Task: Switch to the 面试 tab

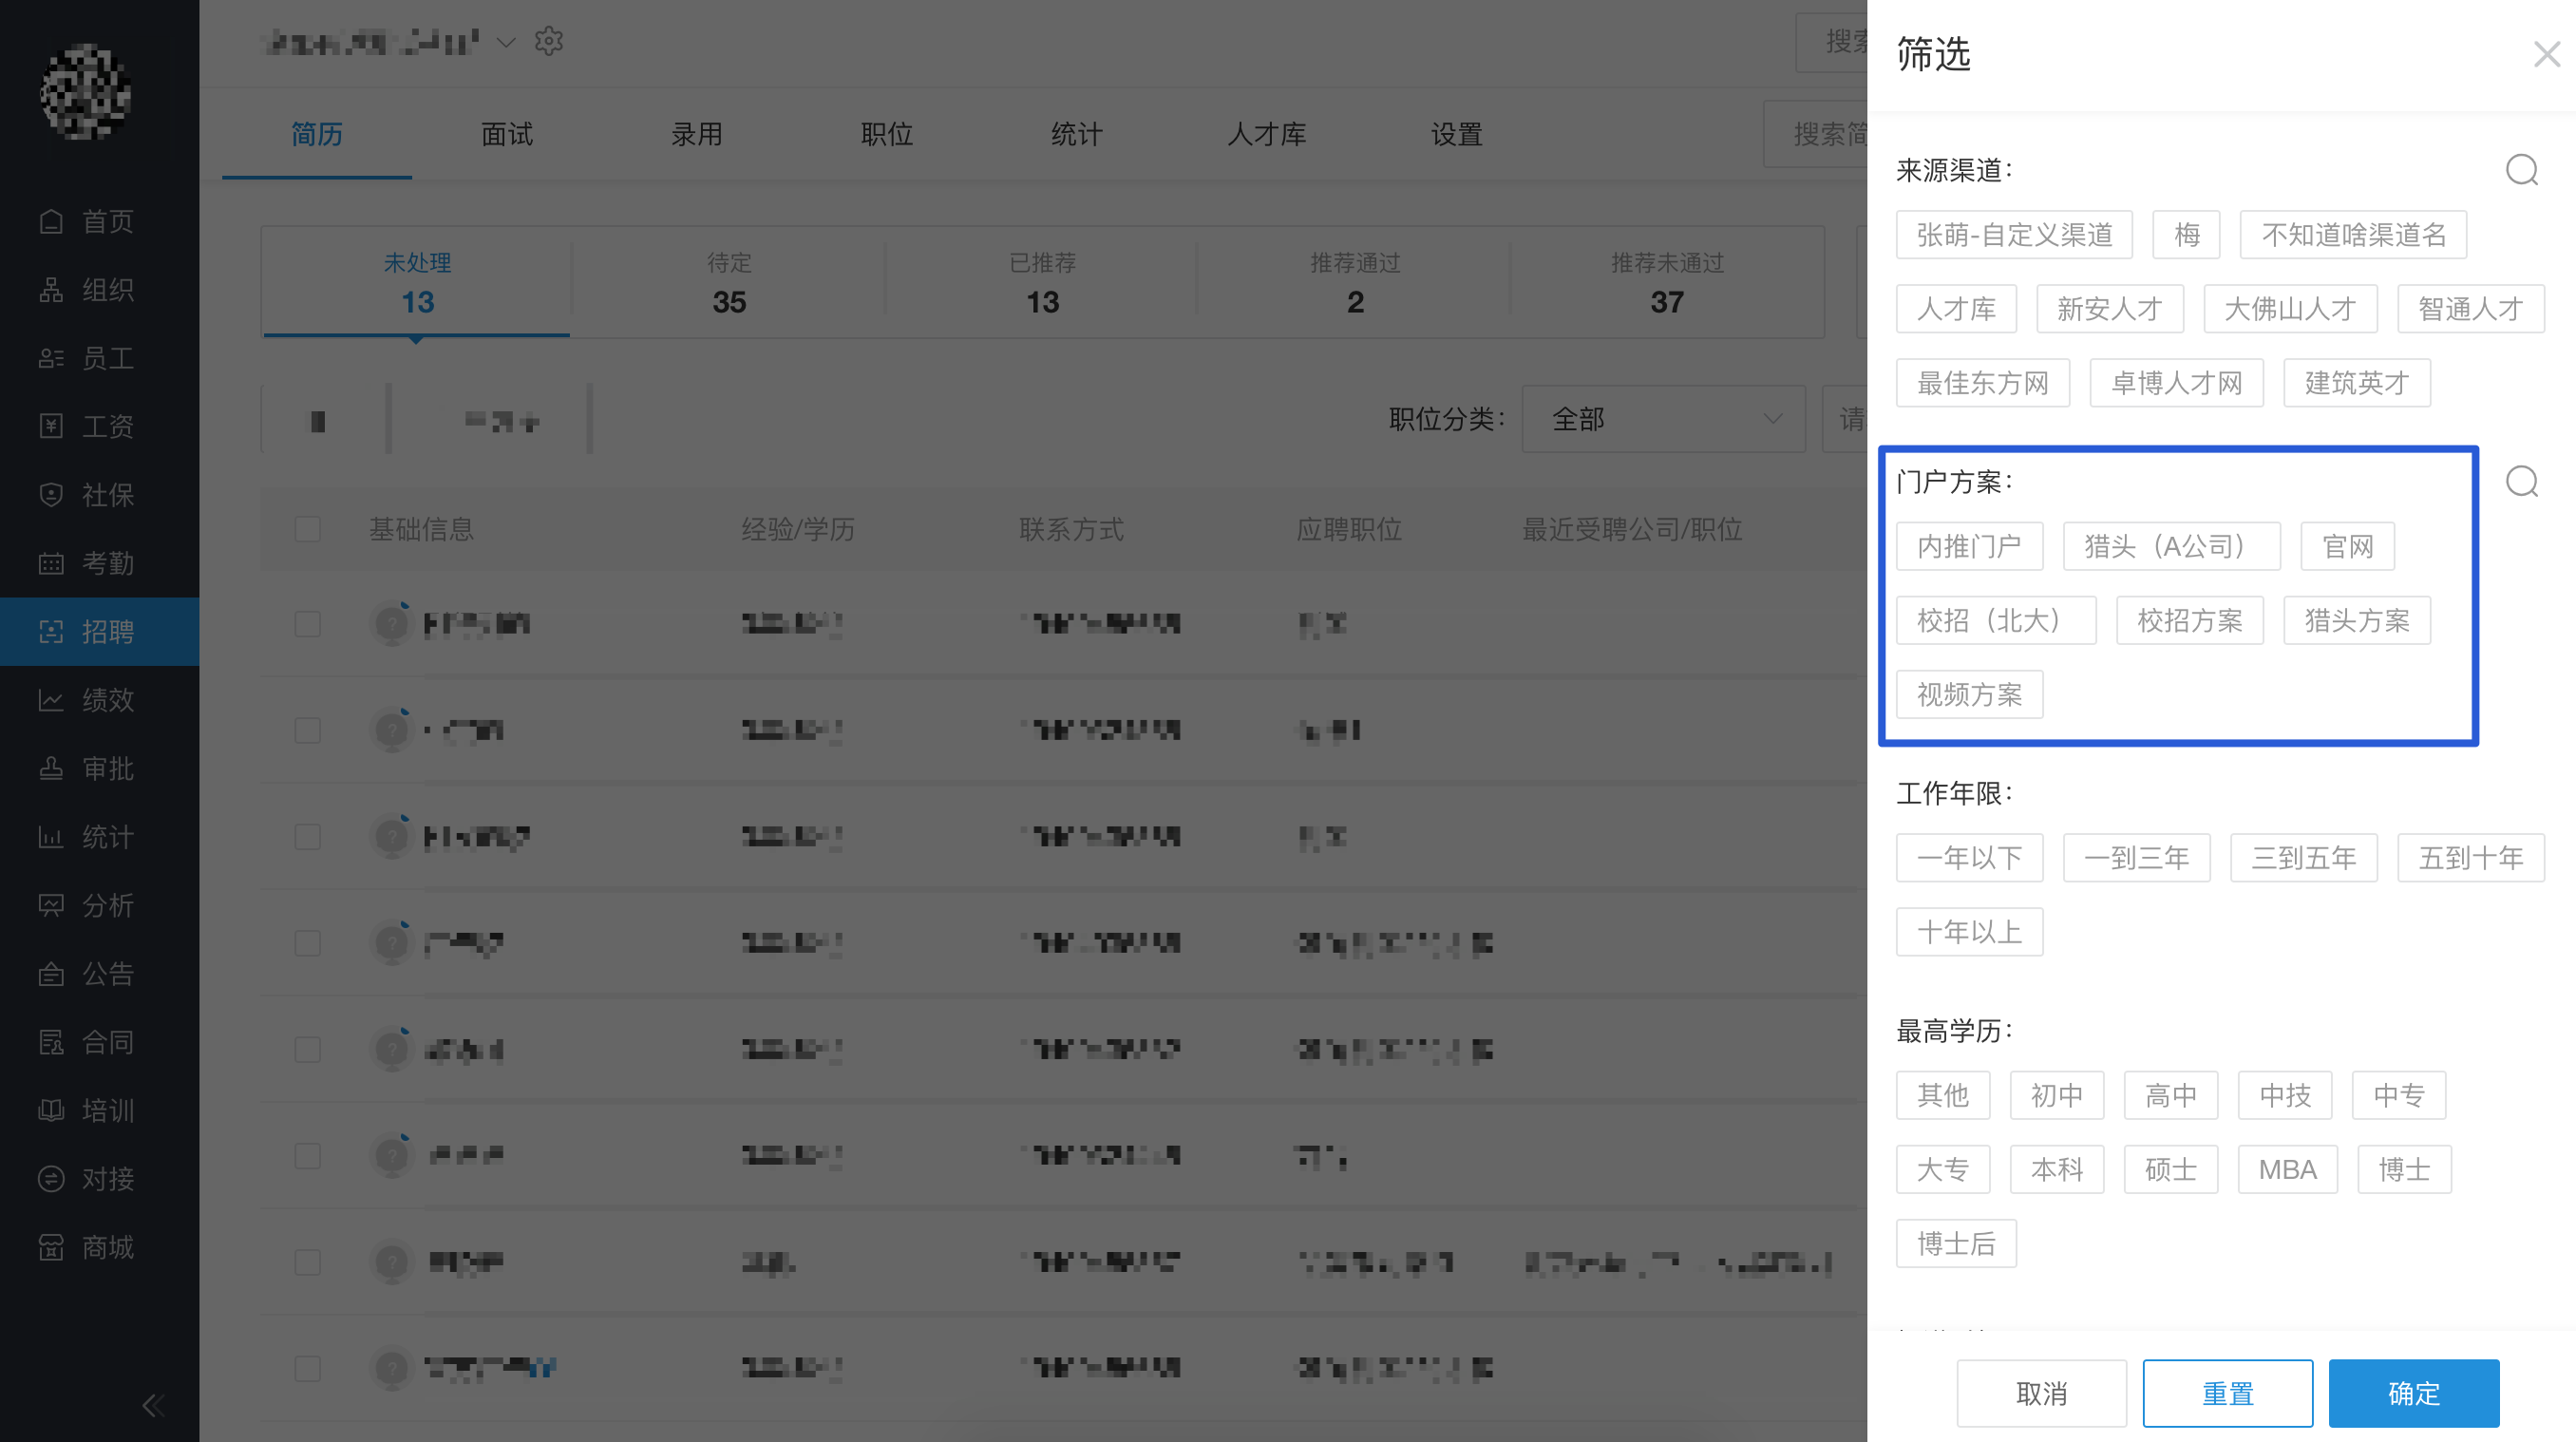Action: (x=507, y=134)
